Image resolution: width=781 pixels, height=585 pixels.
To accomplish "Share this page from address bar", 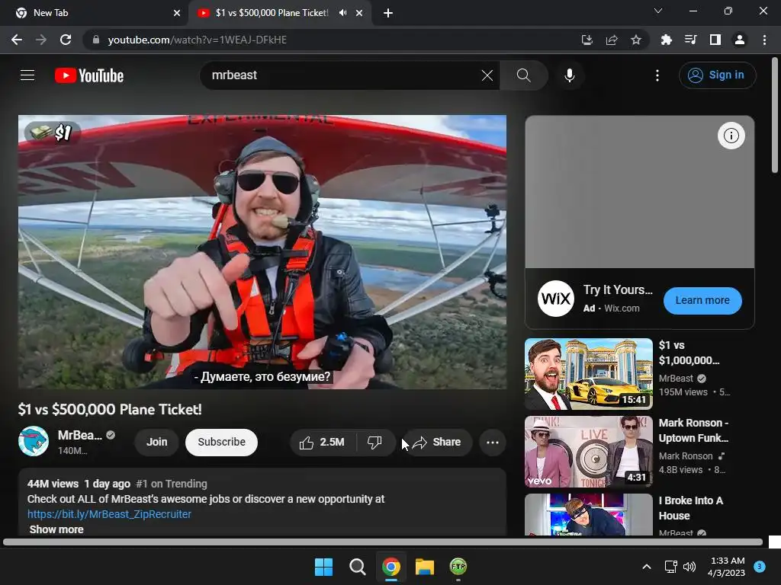I will (x=612, y=40).
